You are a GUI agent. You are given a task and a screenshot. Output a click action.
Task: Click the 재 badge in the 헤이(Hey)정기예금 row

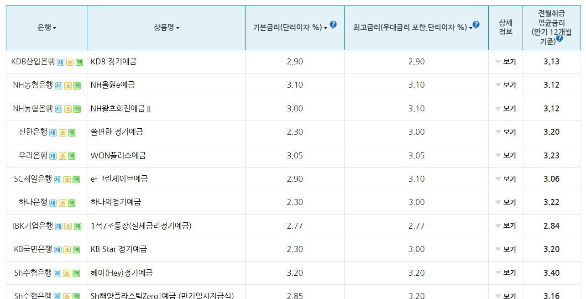click(x=58, y=273)
